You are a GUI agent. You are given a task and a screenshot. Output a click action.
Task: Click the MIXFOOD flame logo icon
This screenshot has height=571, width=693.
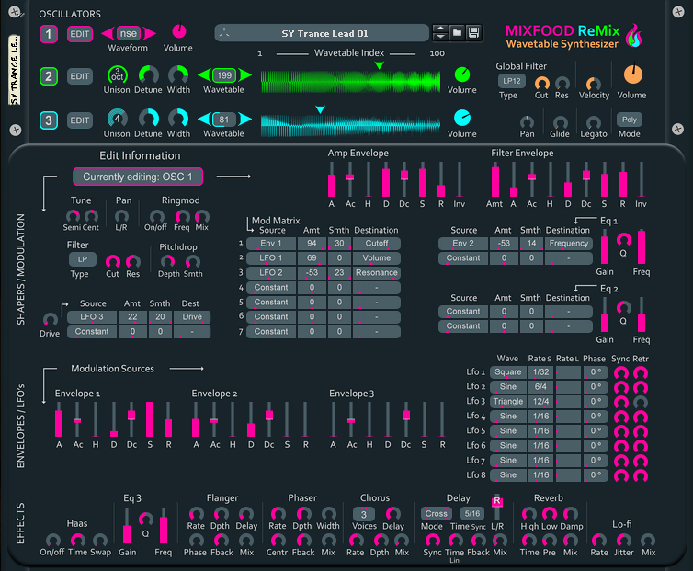coord(634,35)
